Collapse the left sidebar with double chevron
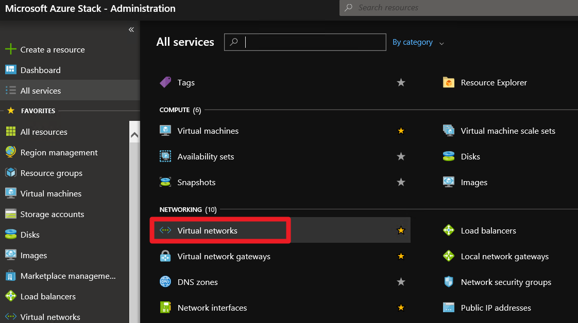The width and height of the screenshot is (578, 323). 131,29
